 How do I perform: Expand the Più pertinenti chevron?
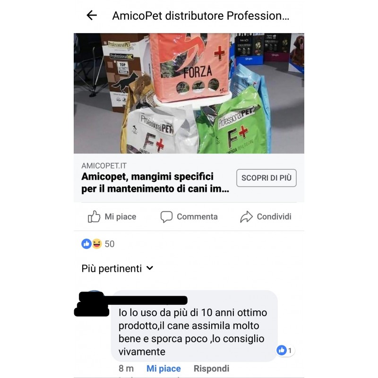point(150,268)
